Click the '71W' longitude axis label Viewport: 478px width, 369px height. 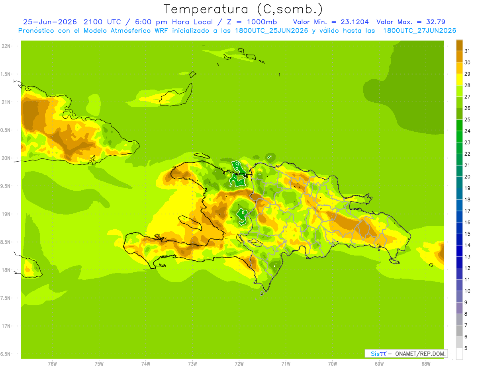click(286, 364)
